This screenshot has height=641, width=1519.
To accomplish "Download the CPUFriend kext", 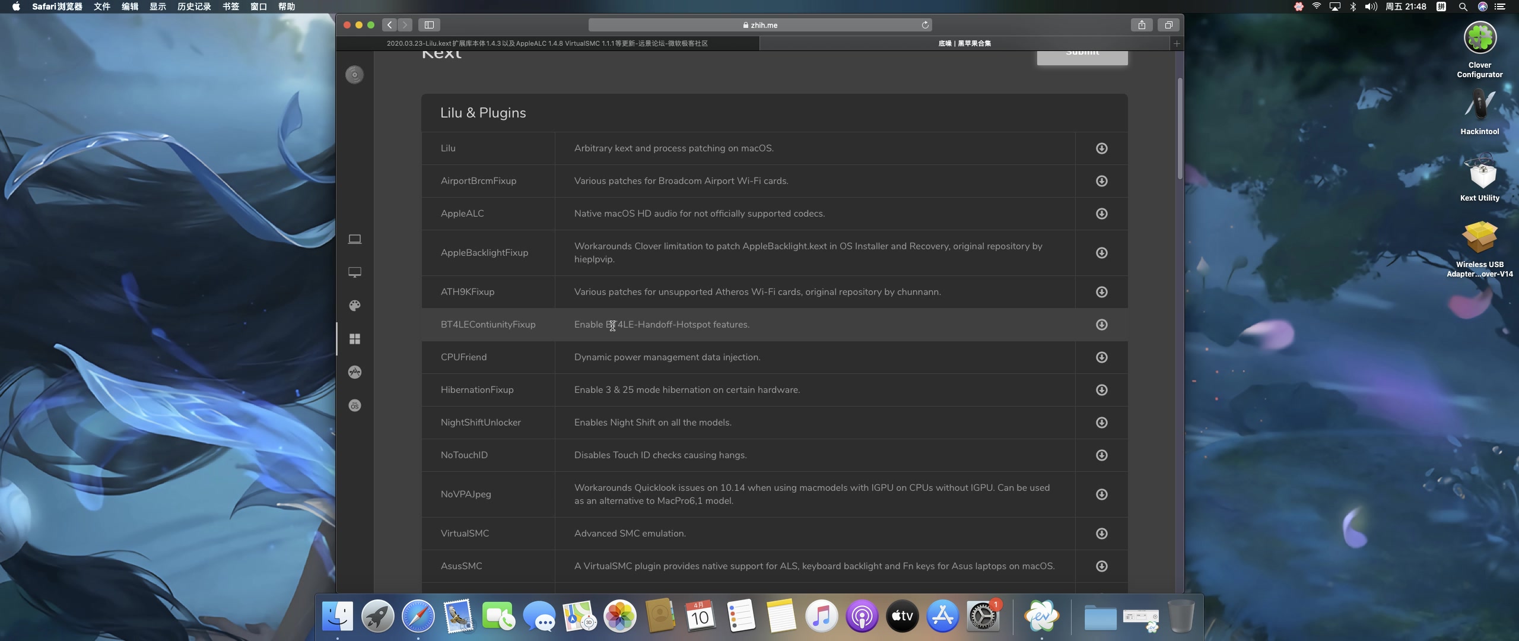I will coord(1101,357).
